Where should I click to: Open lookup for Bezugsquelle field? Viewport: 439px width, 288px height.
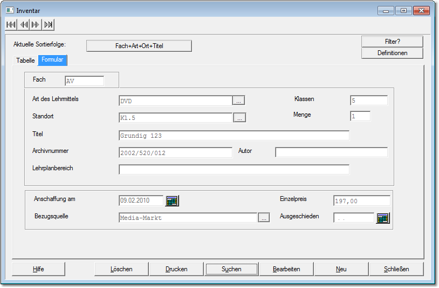264,218
